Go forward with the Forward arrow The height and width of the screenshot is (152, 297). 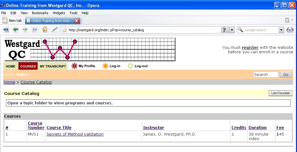point(25,30)
